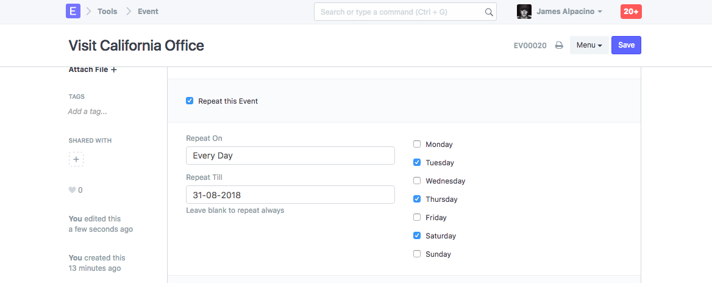
Task: Click the plus icon under Shared With
Action: click(x=76, y=160)
